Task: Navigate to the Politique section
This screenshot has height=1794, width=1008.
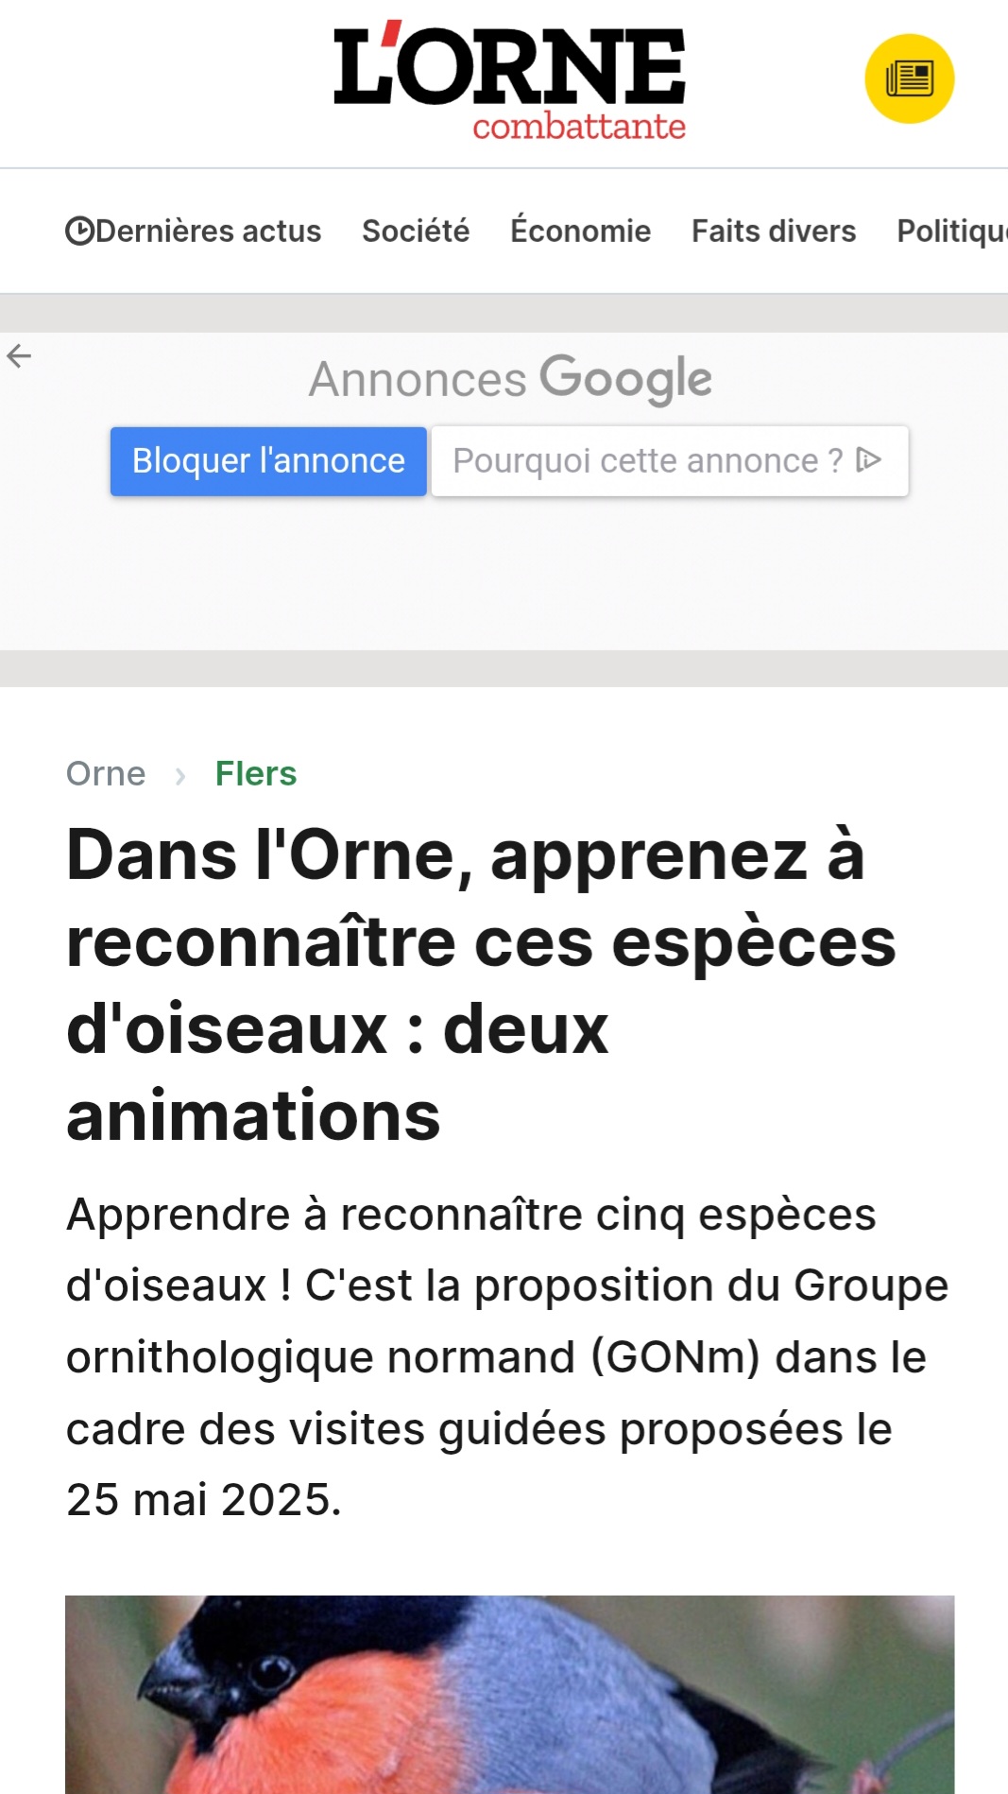Action: pyautogui.click(x=950, y=232)
